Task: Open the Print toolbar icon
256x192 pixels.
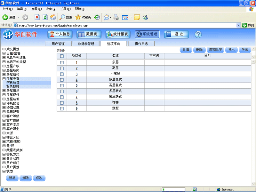Action: coord(116,17)
